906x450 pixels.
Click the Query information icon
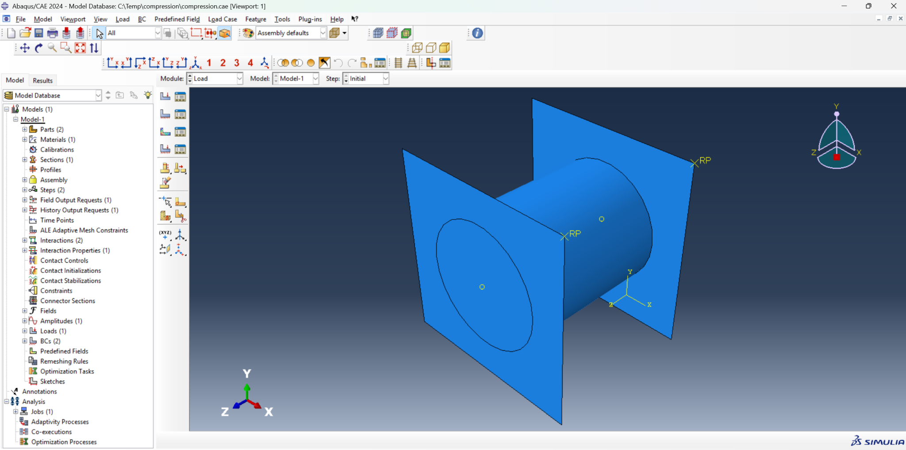coord(477,33)
